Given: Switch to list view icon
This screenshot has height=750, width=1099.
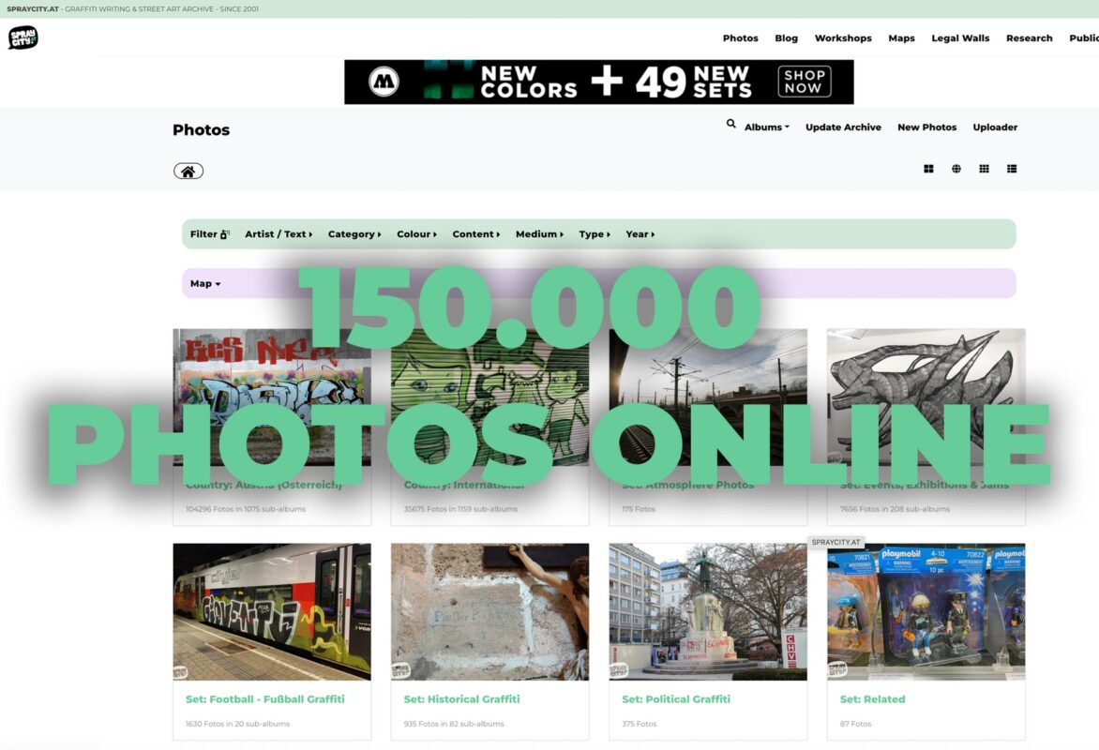Looking at the screenshot, I should click(1012, 170).
